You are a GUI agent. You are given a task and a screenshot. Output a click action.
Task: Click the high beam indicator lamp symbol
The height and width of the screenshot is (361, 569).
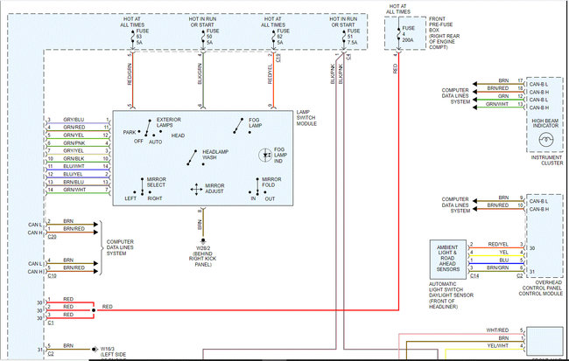coord(546,140)
